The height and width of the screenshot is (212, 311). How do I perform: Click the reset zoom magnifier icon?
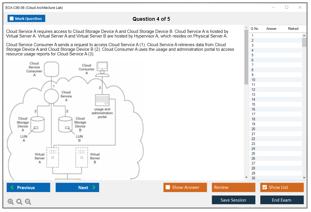point(19,202)
